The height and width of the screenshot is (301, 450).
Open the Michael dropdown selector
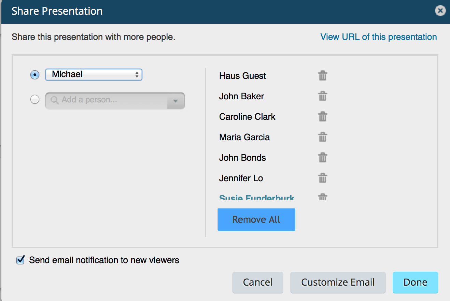[94, 75]
